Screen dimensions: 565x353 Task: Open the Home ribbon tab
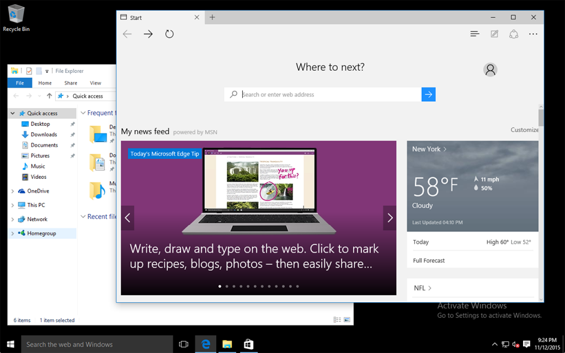45,83
